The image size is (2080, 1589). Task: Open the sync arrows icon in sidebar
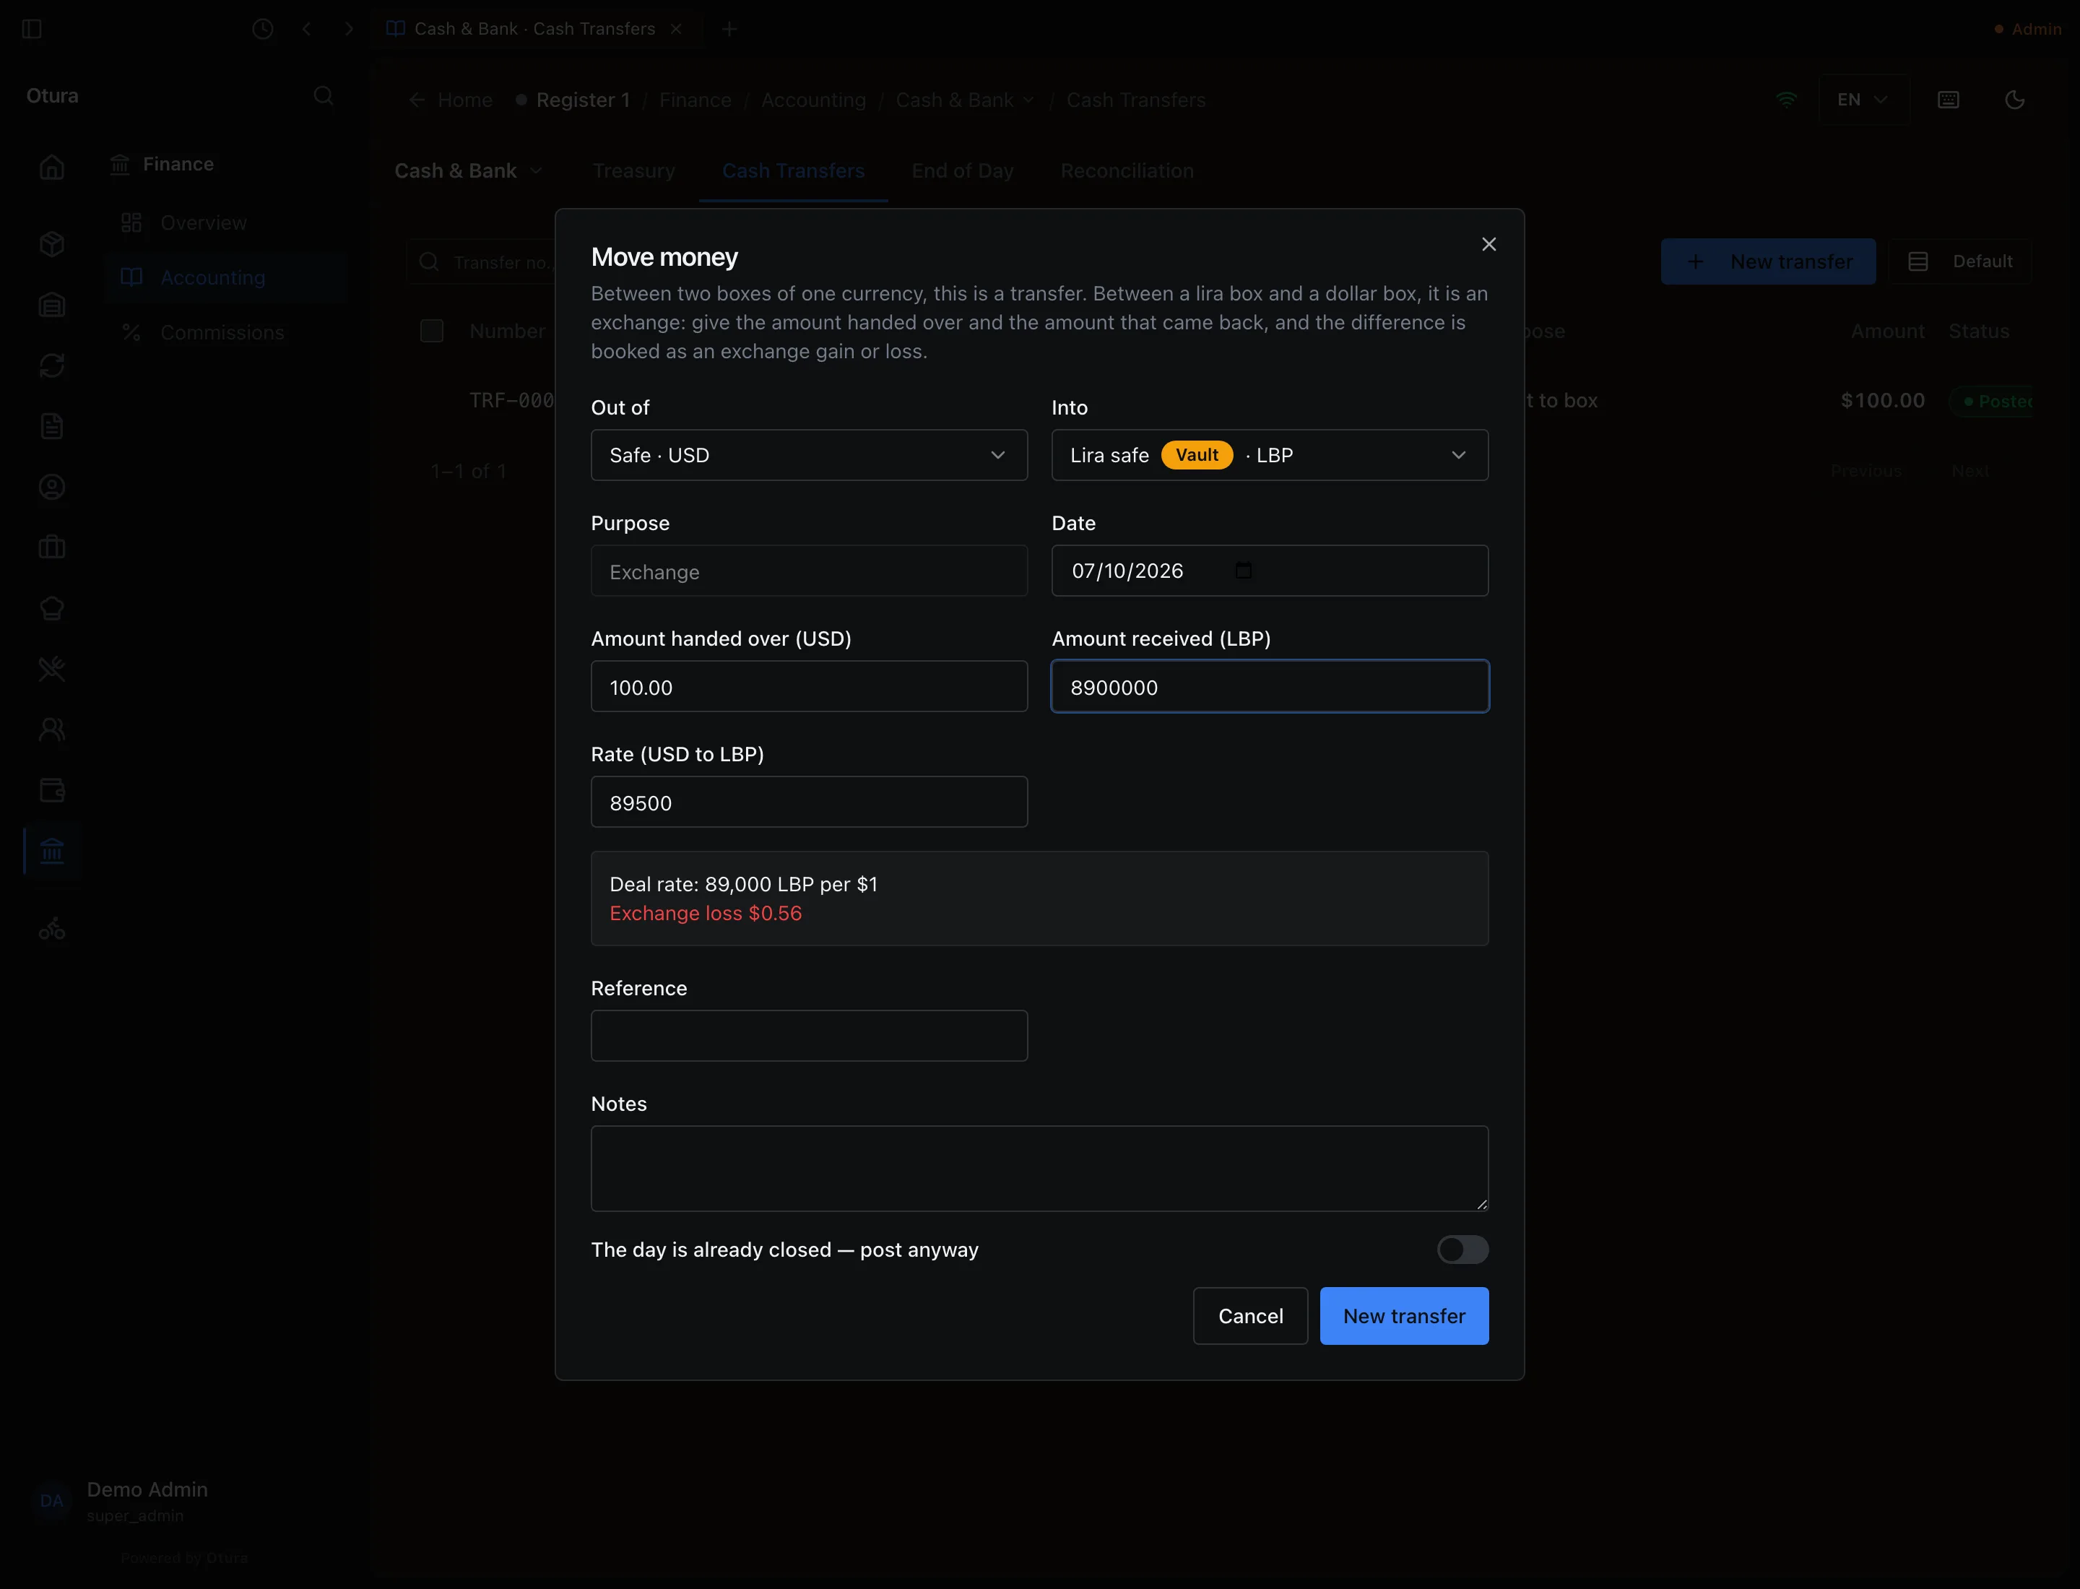[x=52, y=365]
